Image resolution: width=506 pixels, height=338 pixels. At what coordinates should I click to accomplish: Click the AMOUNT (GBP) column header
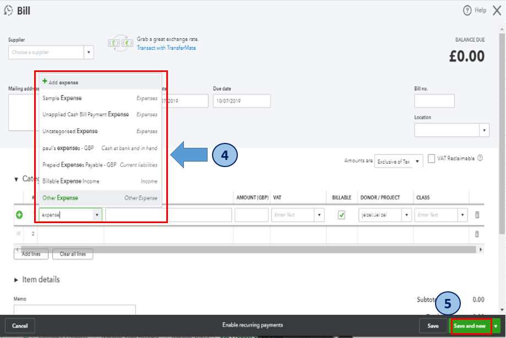coord(252,197)
